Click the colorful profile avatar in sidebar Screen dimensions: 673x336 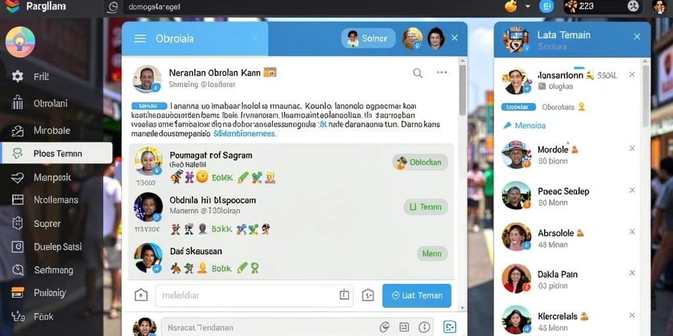pos(20,42)
